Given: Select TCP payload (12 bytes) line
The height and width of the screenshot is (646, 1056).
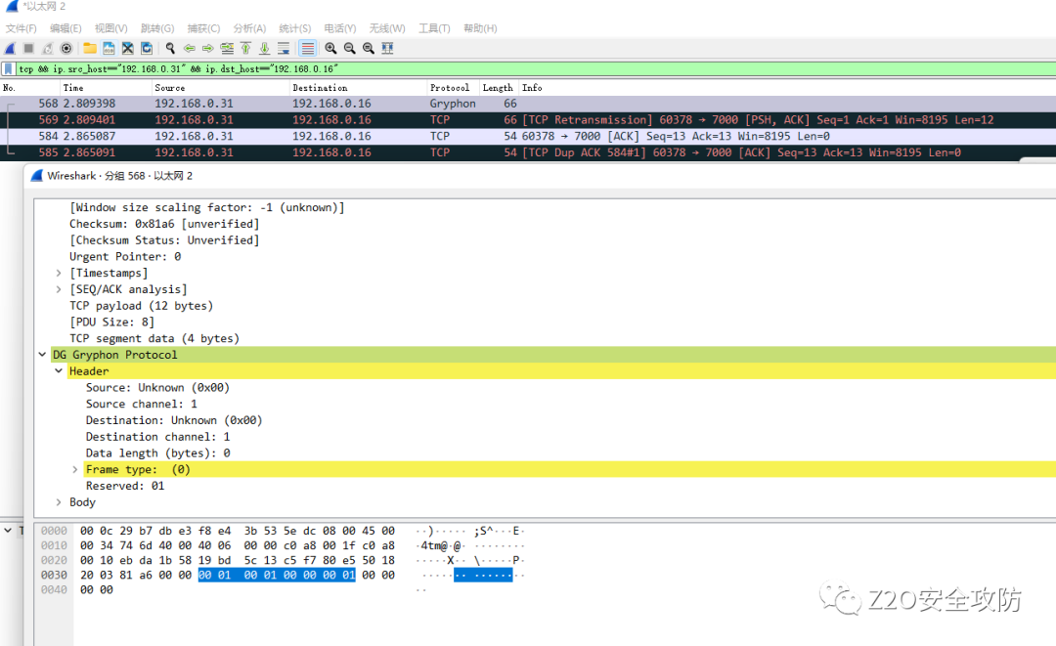Looking at the screenshot, I should (142, 306).
